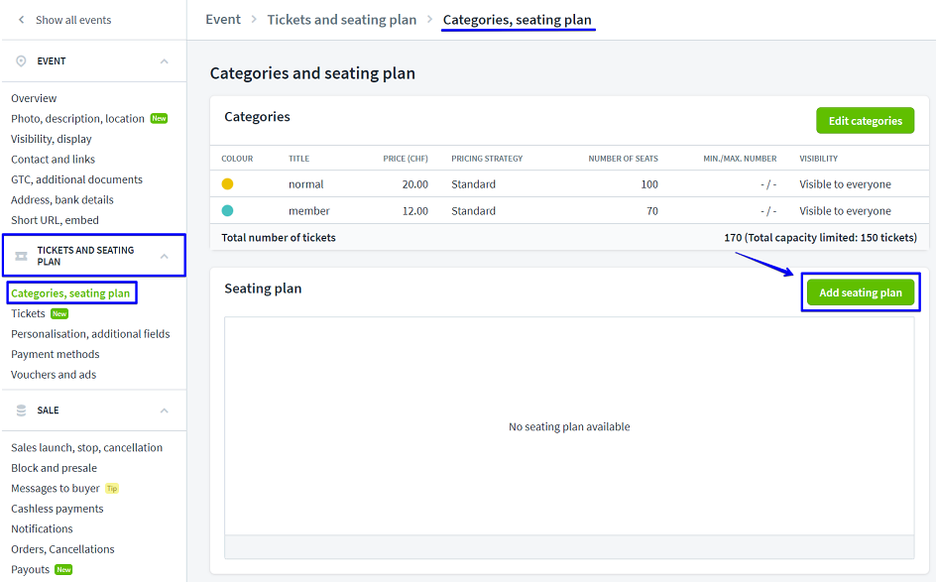The width and height of the screenshot is (936, 582).
Task: Open the Overview page in sidebar
Action: pos(34,98)
